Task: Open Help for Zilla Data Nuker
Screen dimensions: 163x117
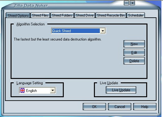Action: click(145, 107)
